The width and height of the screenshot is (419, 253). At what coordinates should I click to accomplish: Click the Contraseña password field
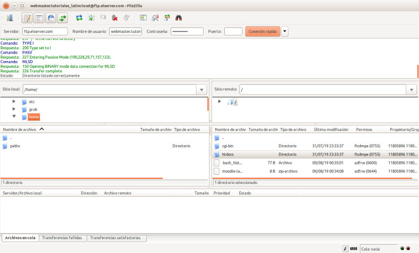pyautogui.click(x=187, y=32)
